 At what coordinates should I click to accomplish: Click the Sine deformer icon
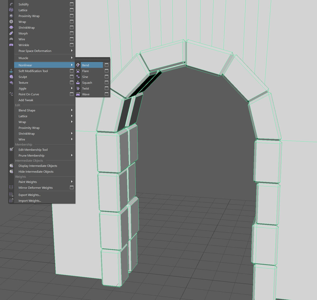click(x=78, y=77)
